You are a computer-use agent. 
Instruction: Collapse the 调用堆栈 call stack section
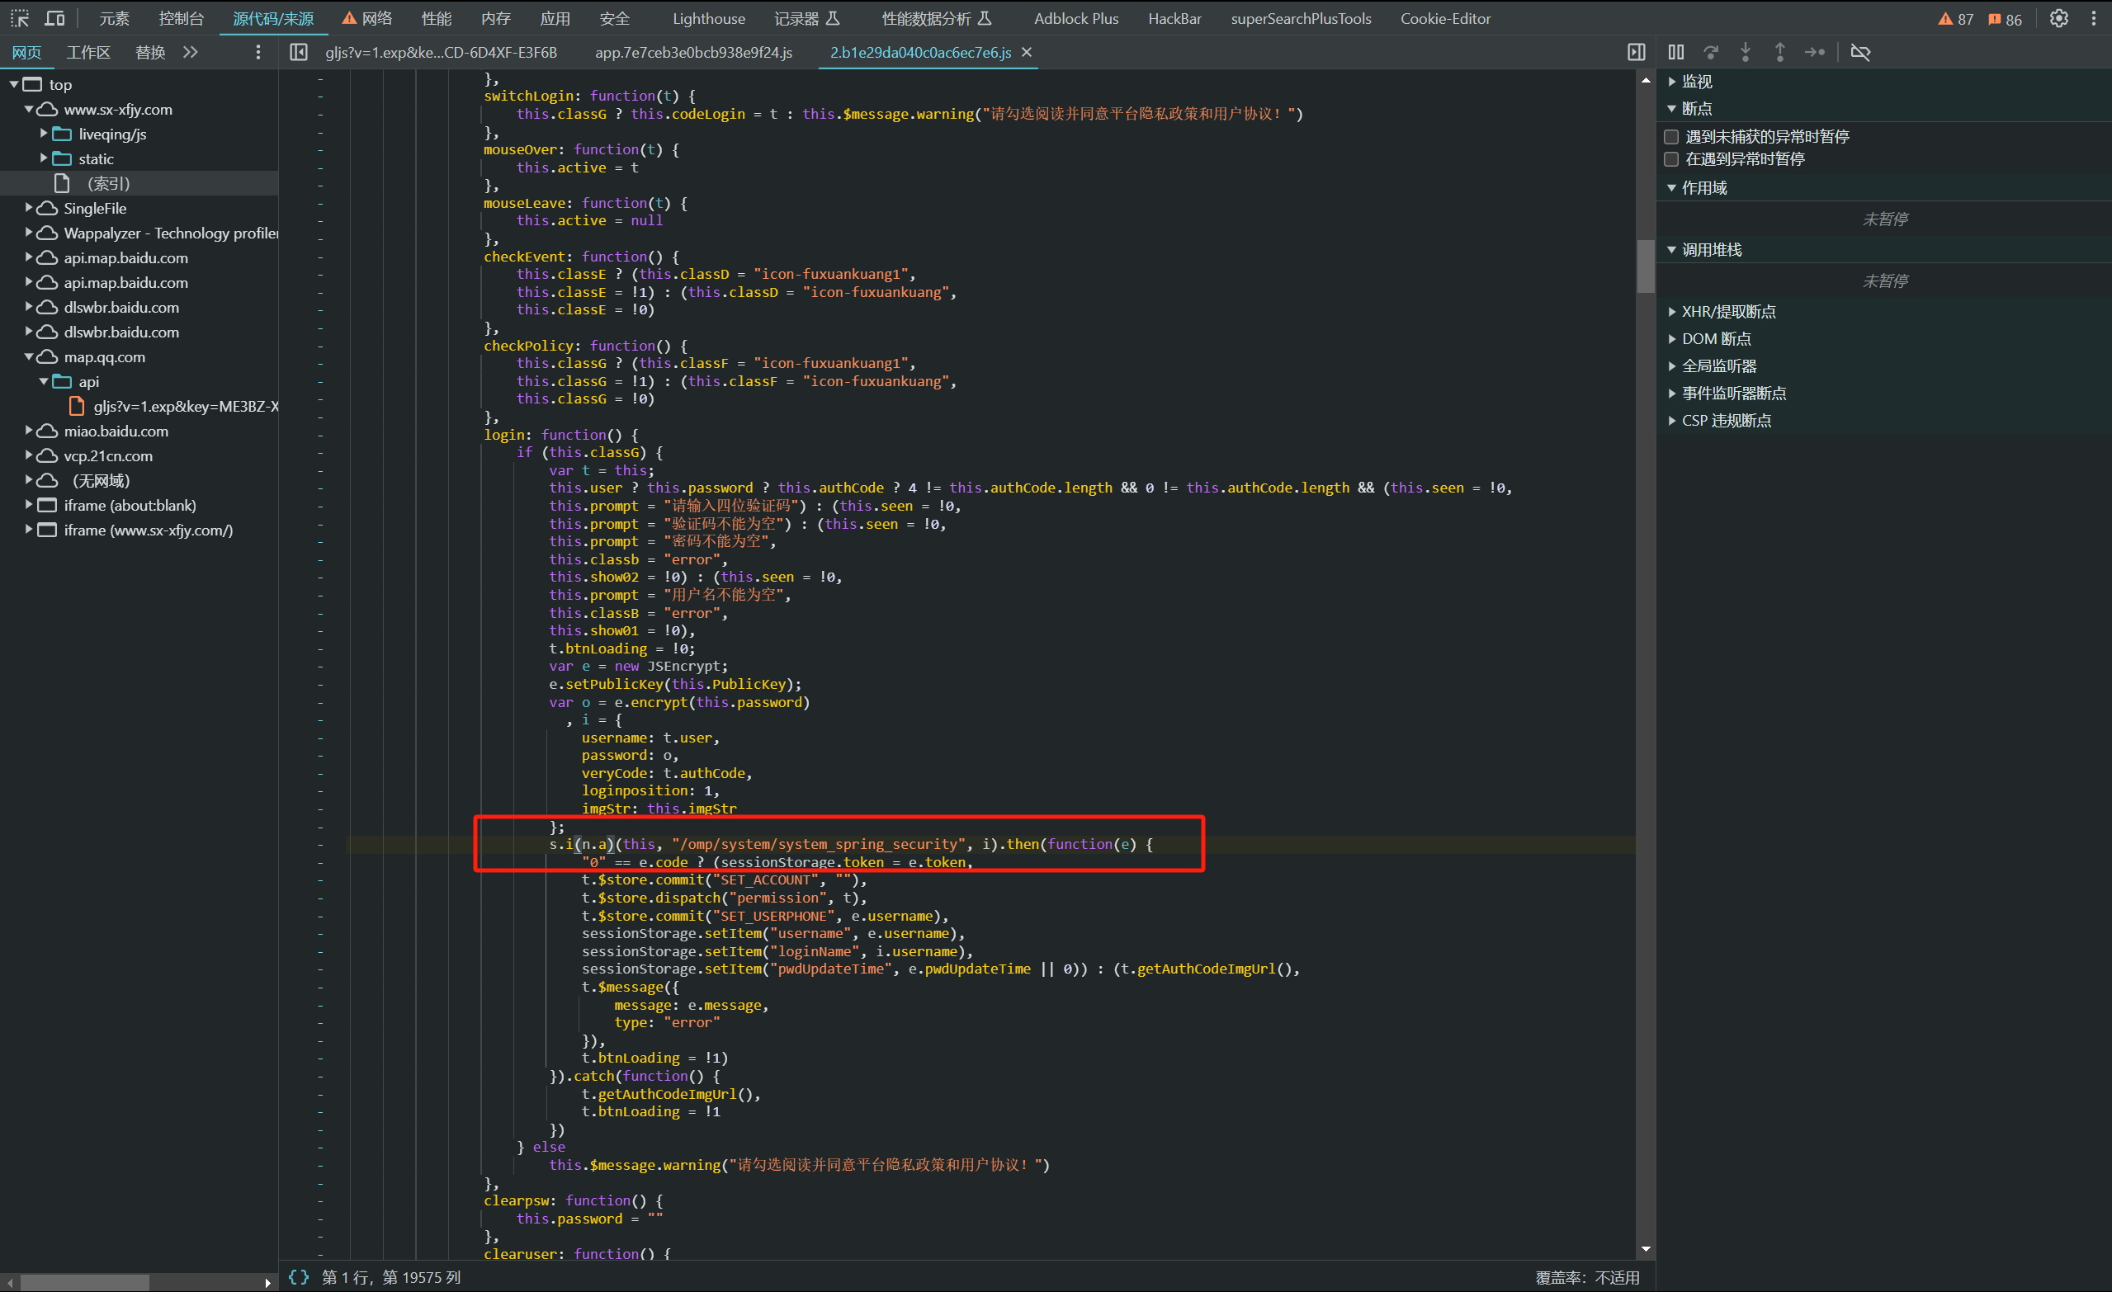click(1672, 250)
